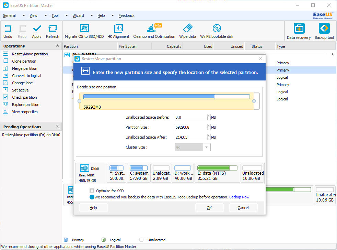Click the Disk0 drive icon in dialog
This screenshot has width=337, height=250.
point(84,168)
